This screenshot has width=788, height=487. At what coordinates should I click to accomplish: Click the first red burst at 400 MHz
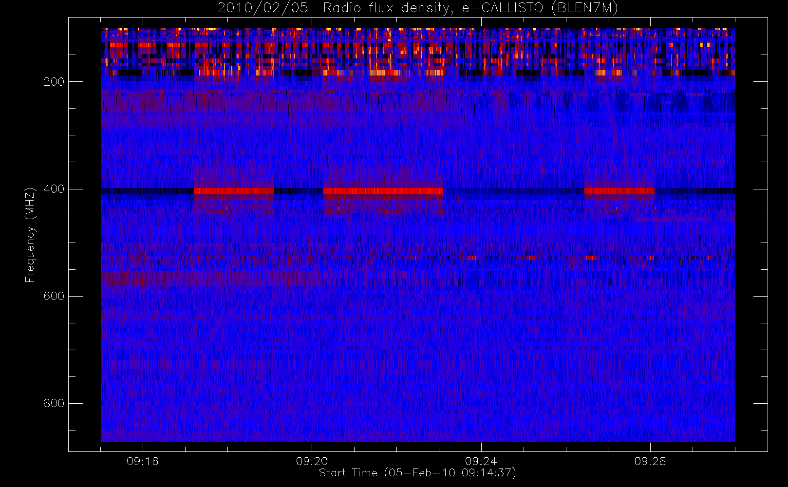[234, 191]
